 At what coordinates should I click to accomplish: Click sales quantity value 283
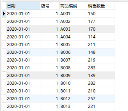[x=92, y=68]
